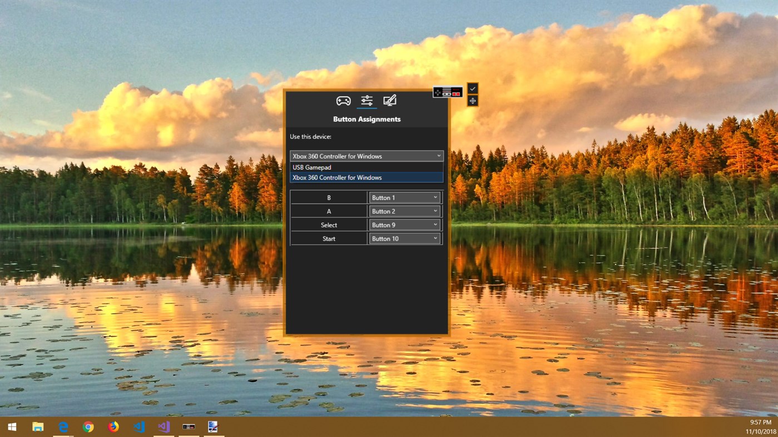Screen dimensions: 778x437
Task: Select the Button Assignments sliders icon
Action: tap(366, 101)
